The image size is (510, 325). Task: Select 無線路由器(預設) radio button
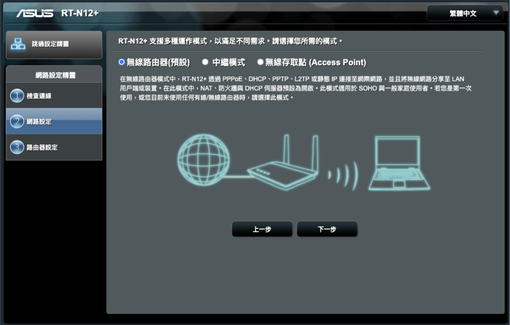point(121,62)
